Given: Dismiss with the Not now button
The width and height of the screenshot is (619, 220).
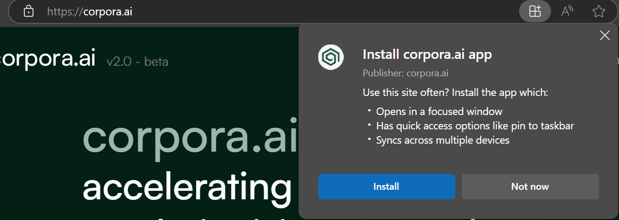Looking at the screenshot, I should 530,187.
